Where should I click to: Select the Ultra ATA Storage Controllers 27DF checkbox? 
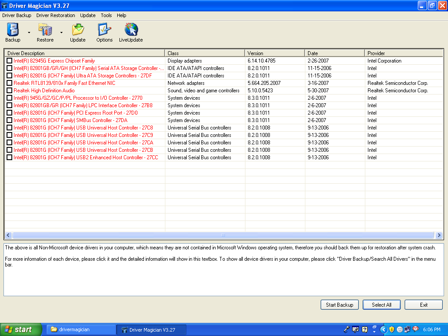tap(10, 75)
